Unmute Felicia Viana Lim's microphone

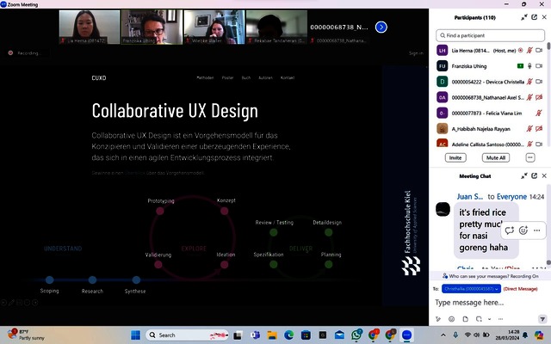(x=539, y=113)
